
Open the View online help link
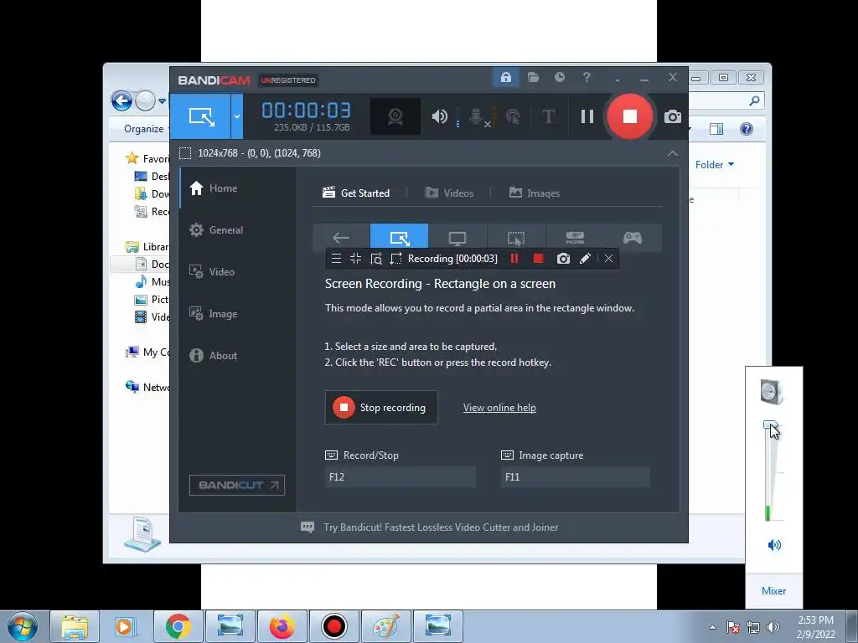tap(499, 408)
